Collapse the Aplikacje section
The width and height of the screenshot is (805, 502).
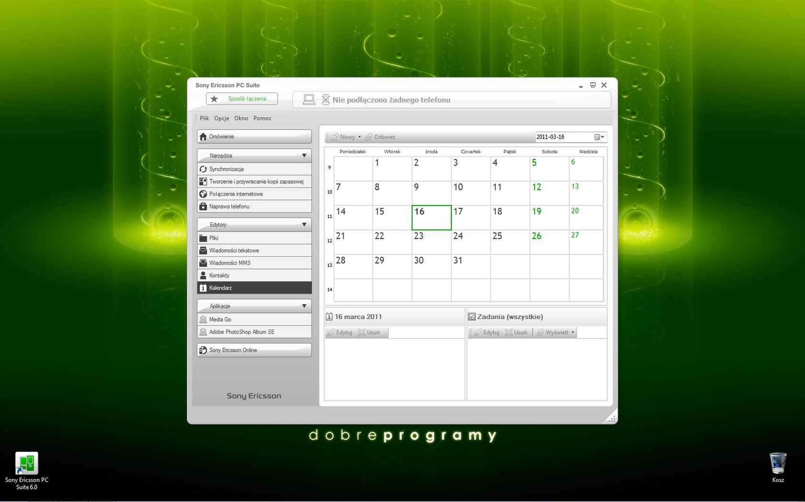click(x=304, y=306)
